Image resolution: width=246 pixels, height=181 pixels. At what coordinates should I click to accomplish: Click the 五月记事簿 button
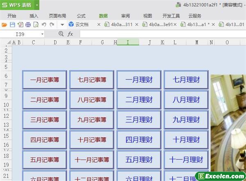point(45,160)
